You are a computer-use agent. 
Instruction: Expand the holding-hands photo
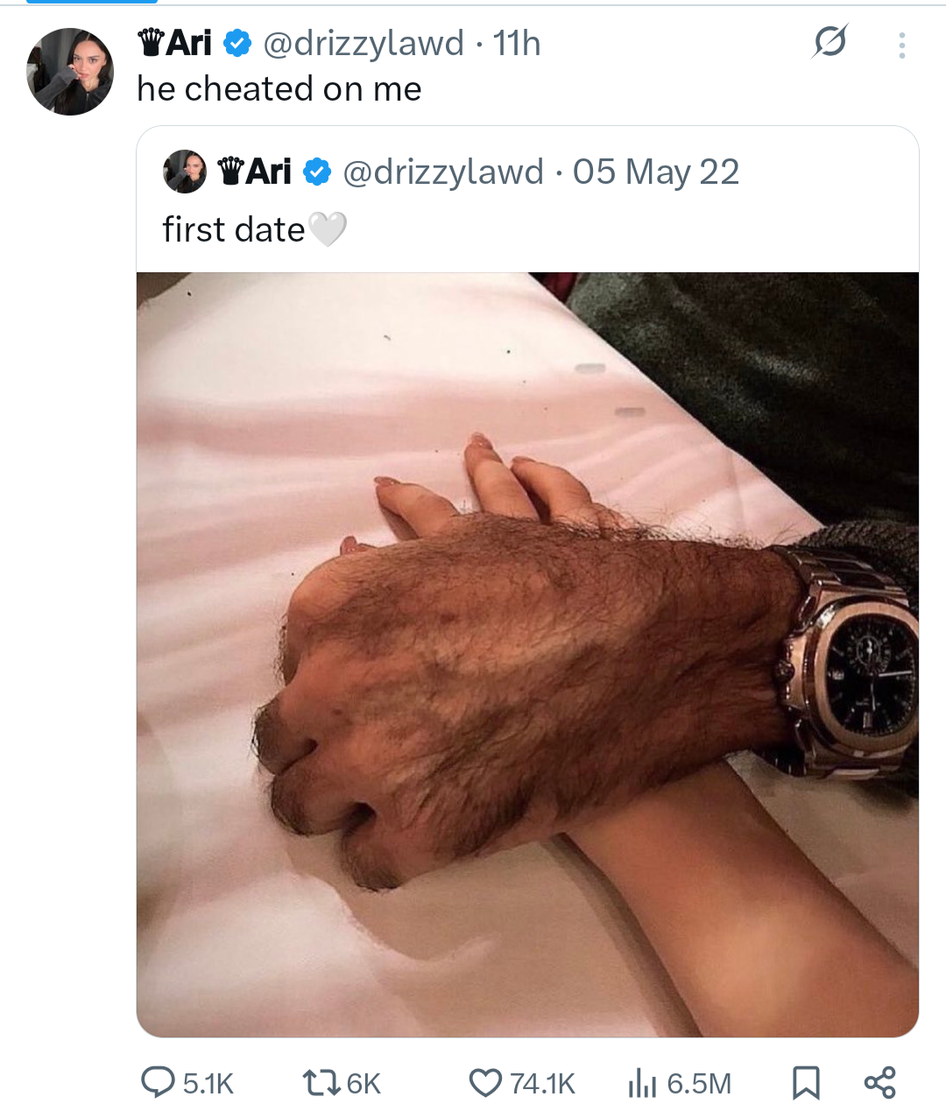[527, 654]
